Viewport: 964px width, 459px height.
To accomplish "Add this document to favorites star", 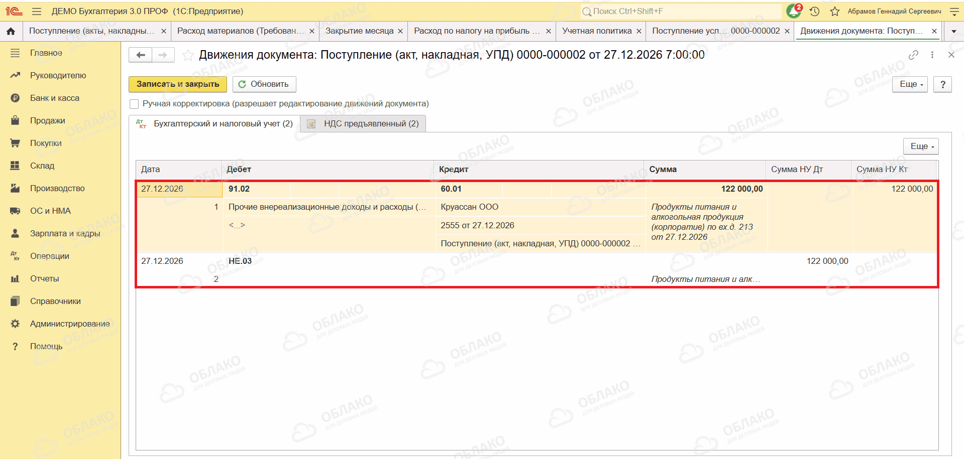I will click(x=188, y=55).
